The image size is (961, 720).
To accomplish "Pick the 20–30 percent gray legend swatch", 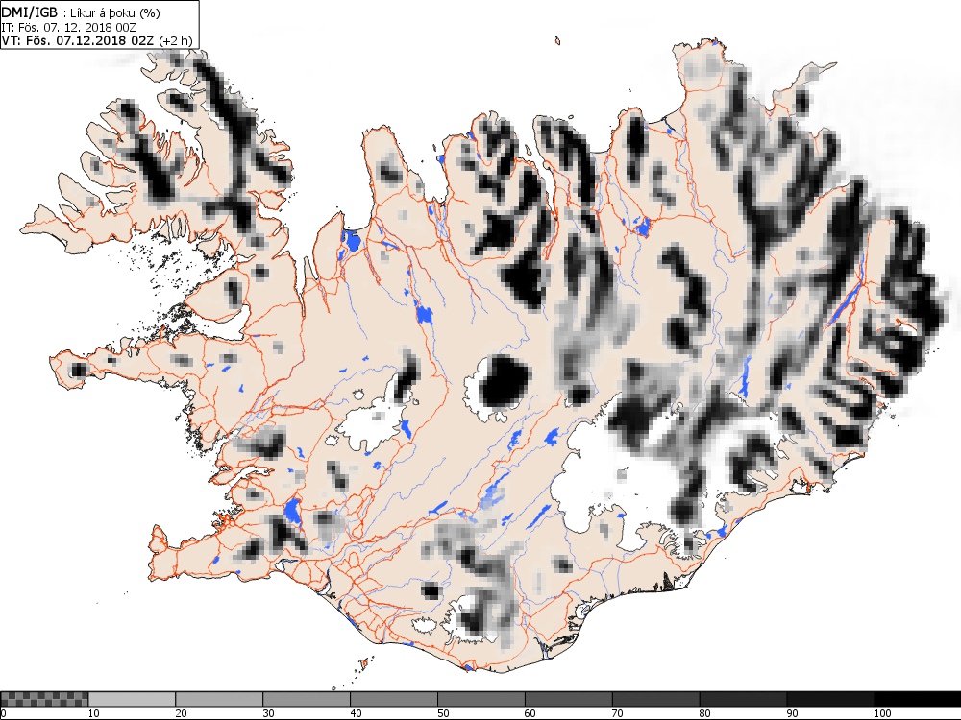I will [x=219, y=699].
